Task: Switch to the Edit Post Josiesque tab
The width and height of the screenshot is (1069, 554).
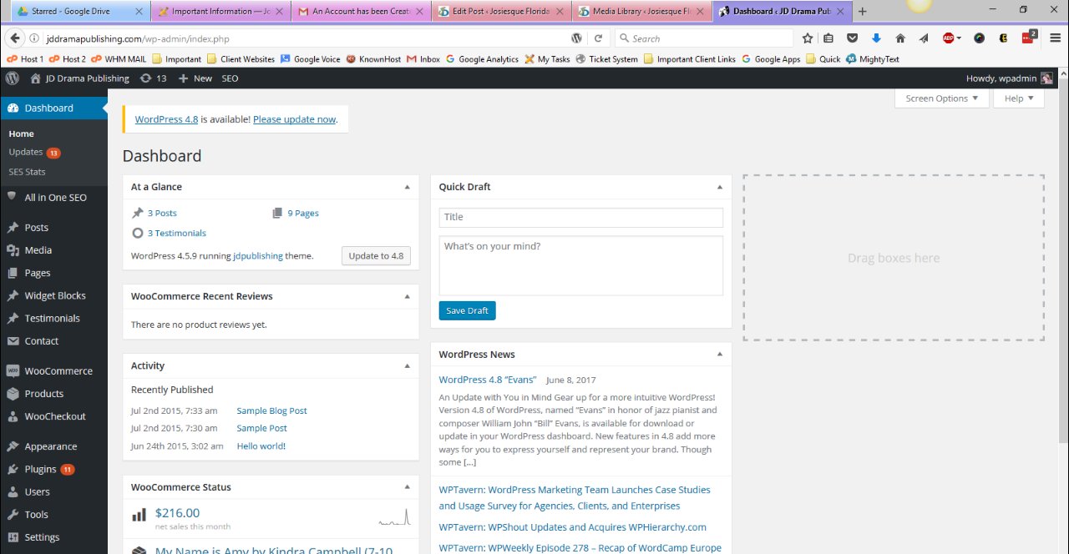Action: [502, 12]
